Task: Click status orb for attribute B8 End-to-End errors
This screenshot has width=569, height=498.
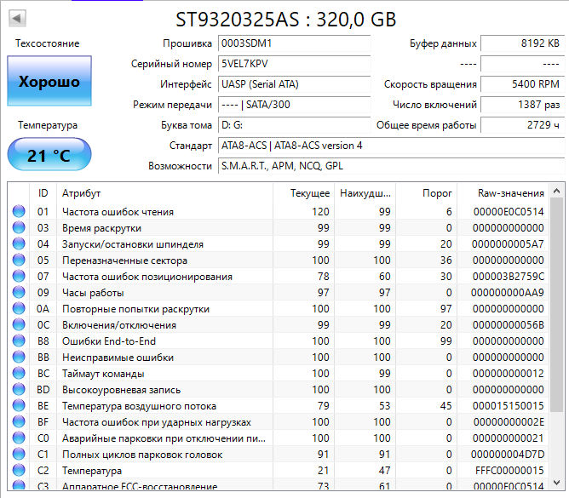Action: (x=19, y=341)
